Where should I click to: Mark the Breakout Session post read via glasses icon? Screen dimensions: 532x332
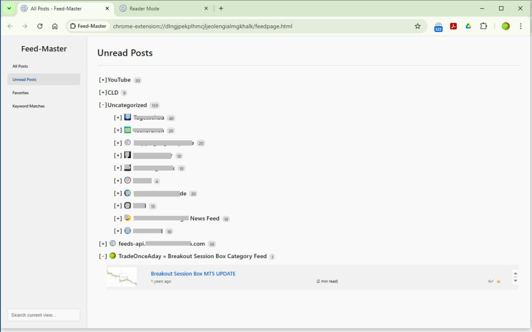(491, 280)
